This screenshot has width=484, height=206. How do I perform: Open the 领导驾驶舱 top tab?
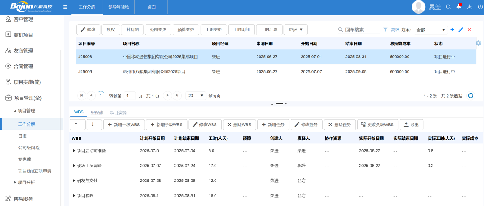point(118,7)
